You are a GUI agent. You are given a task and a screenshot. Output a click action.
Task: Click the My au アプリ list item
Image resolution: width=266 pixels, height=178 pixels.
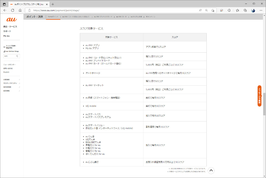(92, 48)
